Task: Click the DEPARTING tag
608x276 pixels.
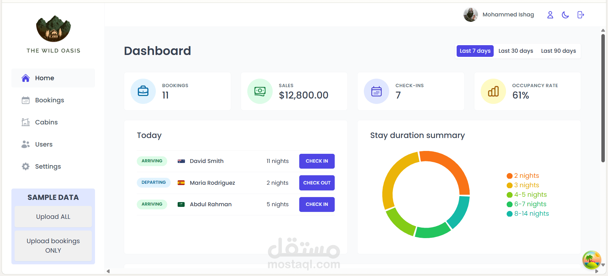Action: point(154,183)
